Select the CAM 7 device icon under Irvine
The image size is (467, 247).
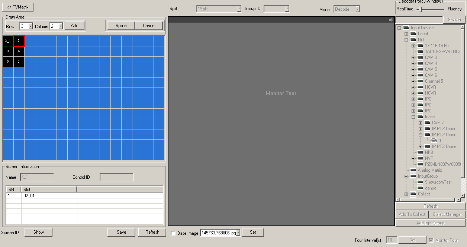pos(427,123)
